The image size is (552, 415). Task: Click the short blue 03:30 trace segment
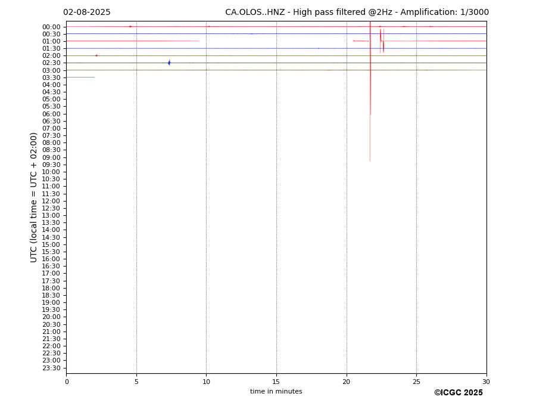pyautogui.click(x=80, y=78)
